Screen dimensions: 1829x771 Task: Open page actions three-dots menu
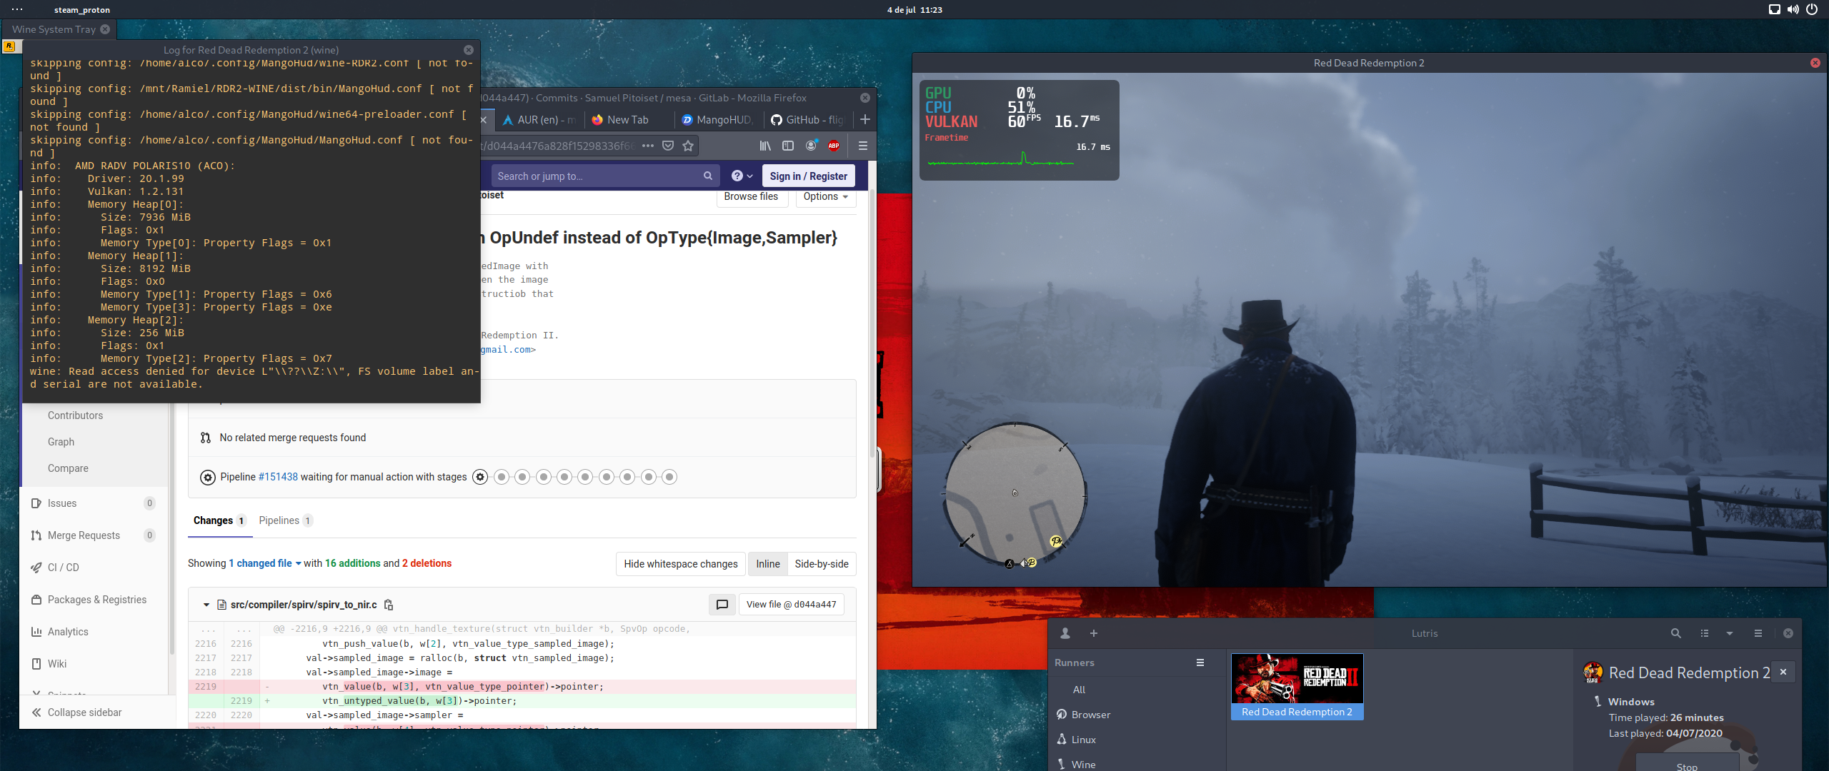(x=648, y=146)
